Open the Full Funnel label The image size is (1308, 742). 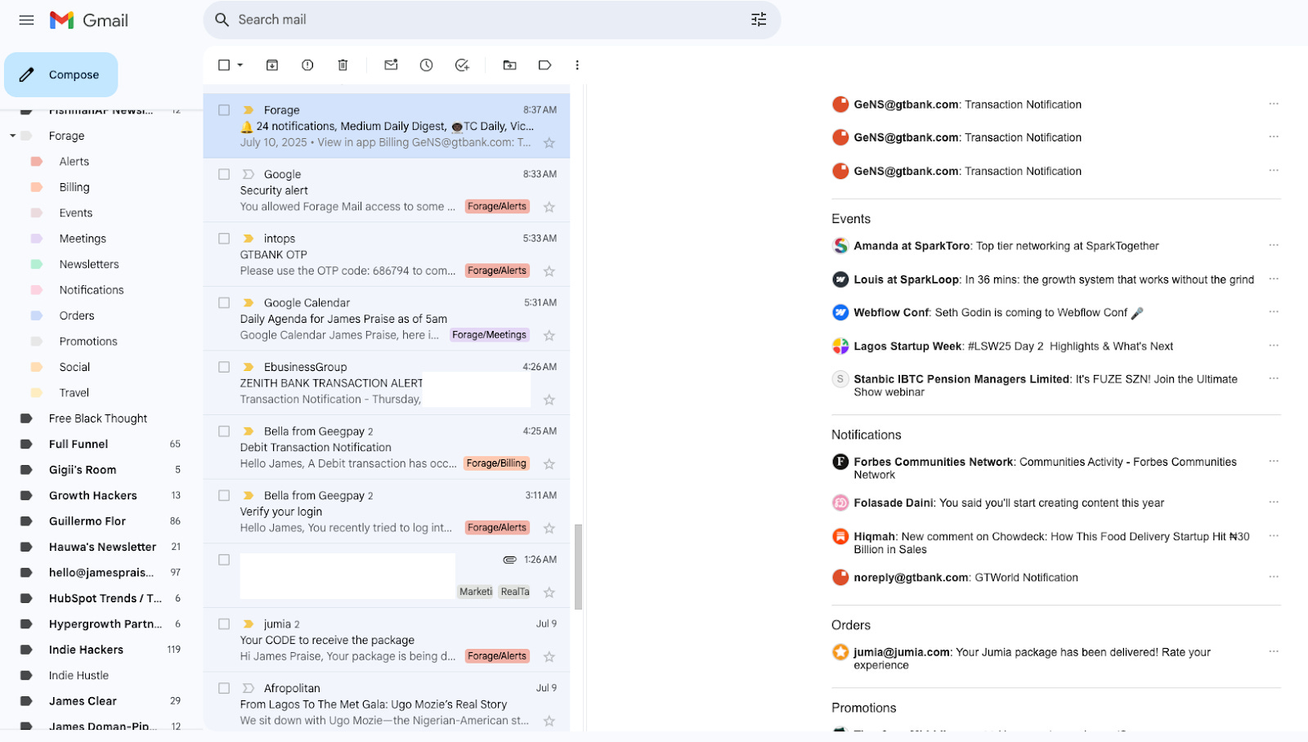point(78,444)
